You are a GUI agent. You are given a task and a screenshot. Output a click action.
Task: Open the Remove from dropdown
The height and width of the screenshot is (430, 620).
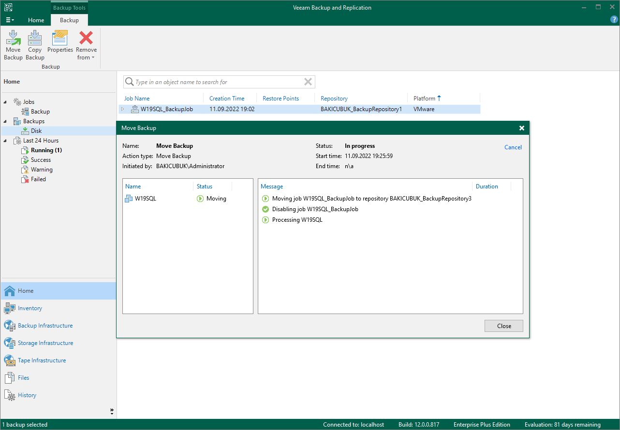pyautogui.click(x=86, y=45)
